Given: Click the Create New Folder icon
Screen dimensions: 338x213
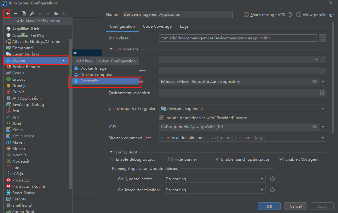Looking at the screenshot, I should pyautogui.click(x=56, y=14).
